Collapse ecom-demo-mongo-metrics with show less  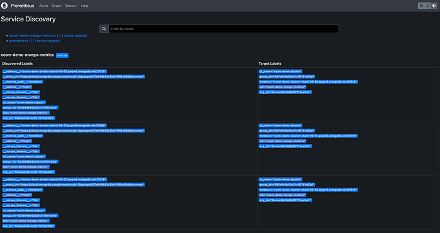62,55
